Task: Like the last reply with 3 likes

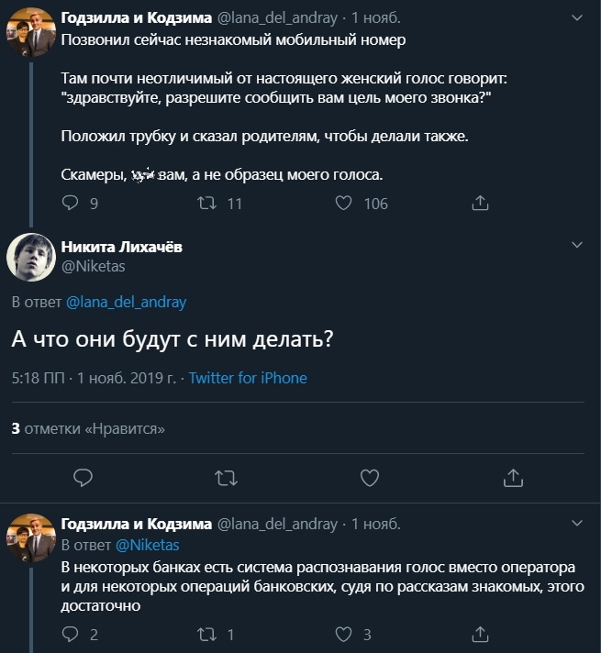Action: [x=344, y=634]
